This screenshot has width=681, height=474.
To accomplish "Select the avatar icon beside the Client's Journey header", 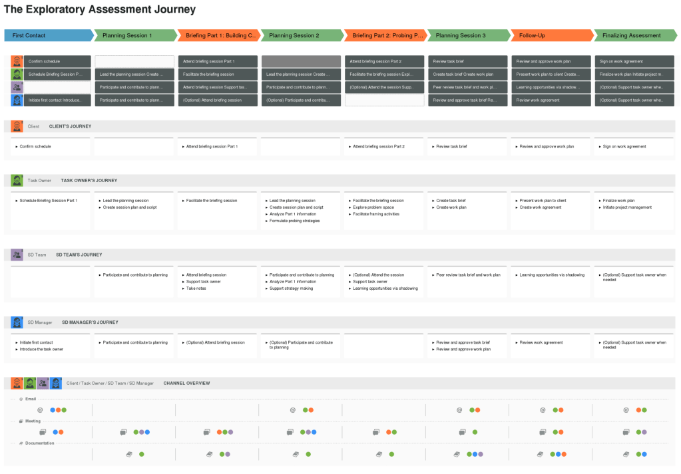I will point(17,126).
